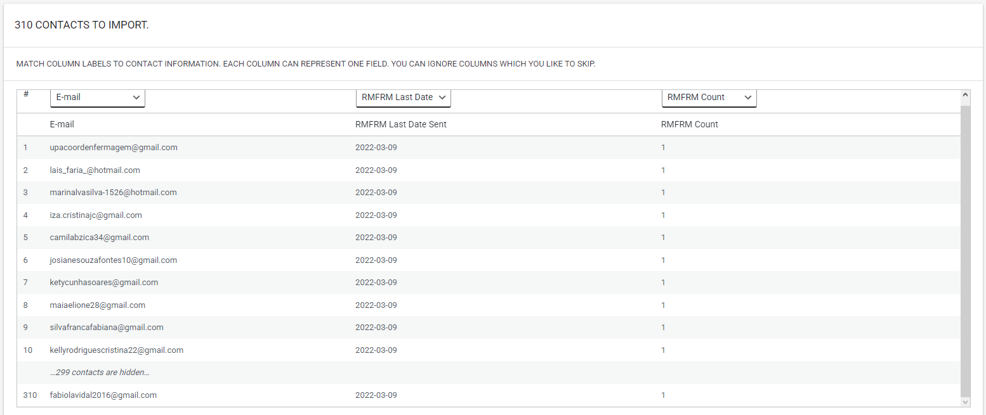
Task: Open the RMFRM Count field dropdown
Action: click(x=709, y=98)
